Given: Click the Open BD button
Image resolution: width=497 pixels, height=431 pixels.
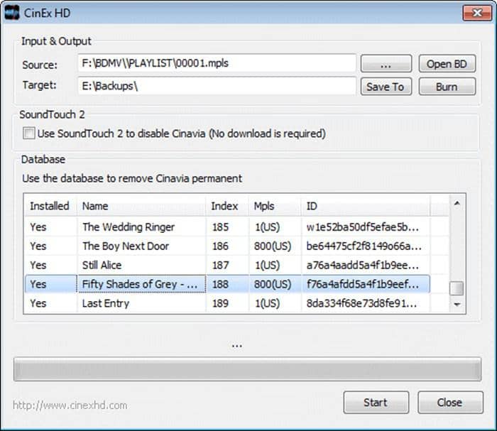Looking at the screenshot, I should 447,64.
